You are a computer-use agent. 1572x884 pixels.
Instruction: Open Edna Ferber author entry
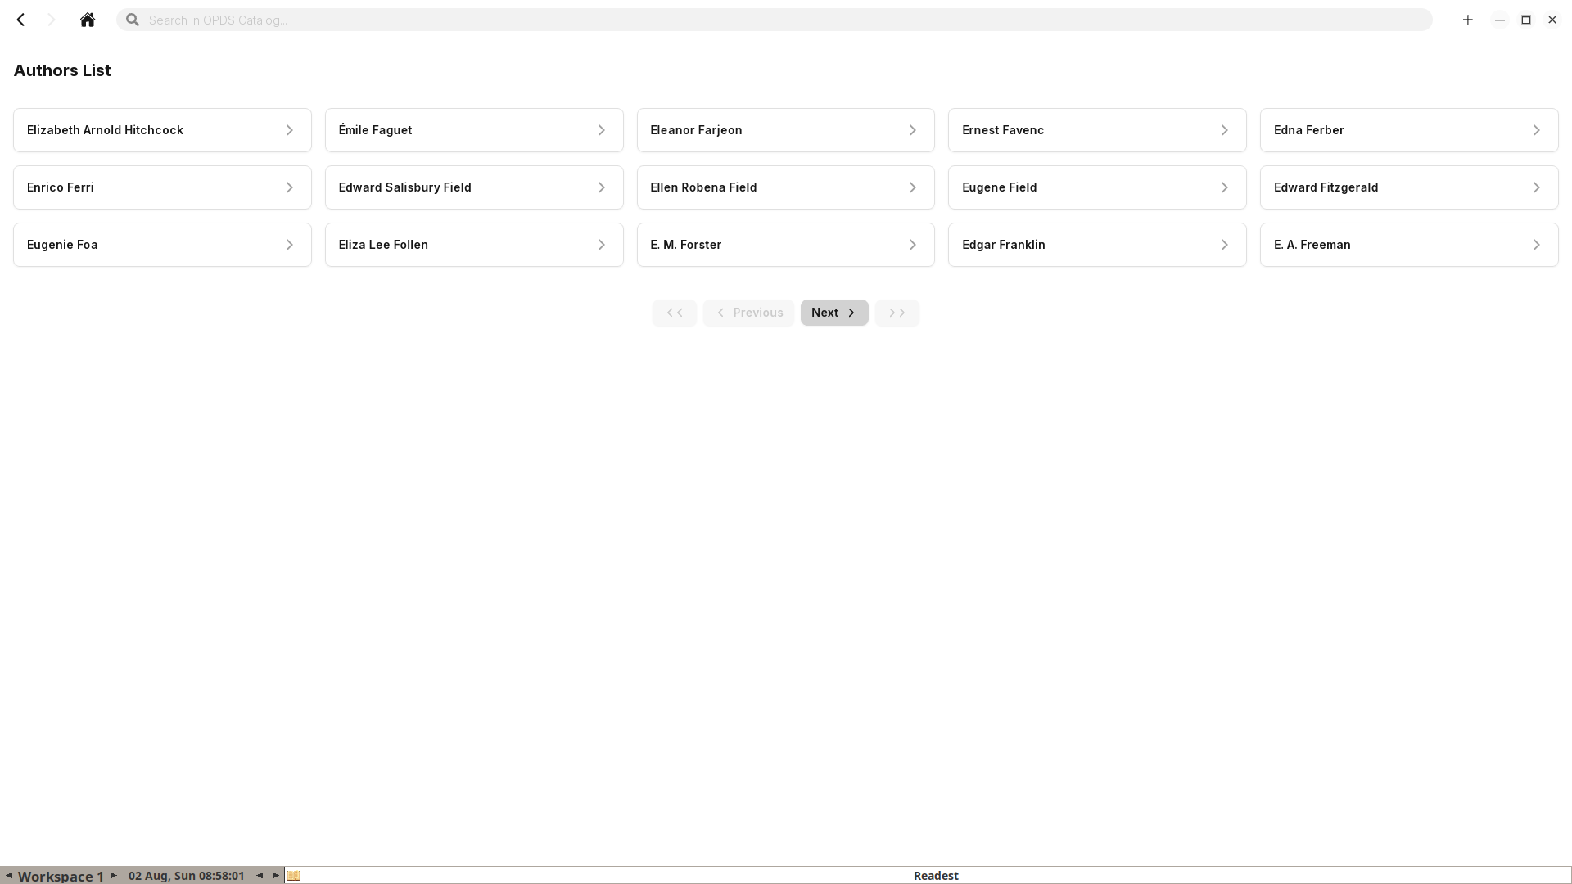1409,130
